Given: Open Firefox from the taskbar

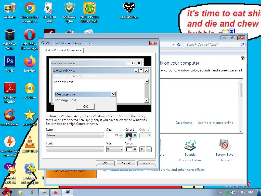Looking at the screenshot, I should [x=56, y=192].
